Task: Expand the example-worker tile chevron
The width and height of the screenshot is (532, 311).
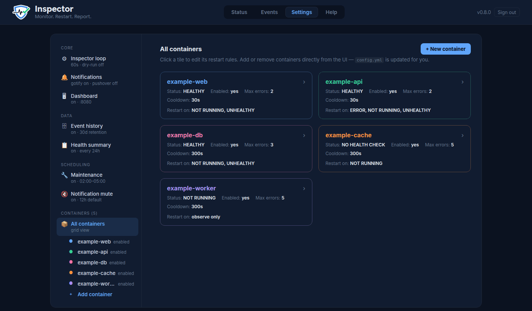Action: 304,188
